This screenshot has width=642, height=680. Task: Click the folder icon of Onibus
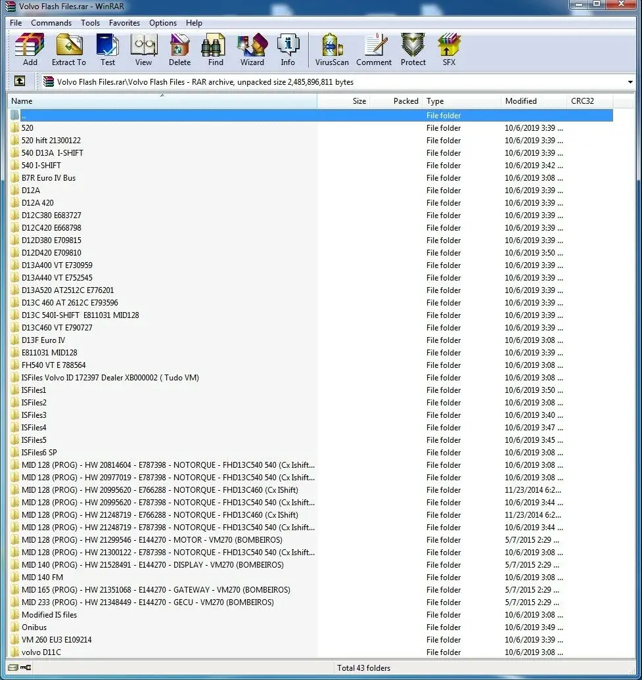(15, 627)
